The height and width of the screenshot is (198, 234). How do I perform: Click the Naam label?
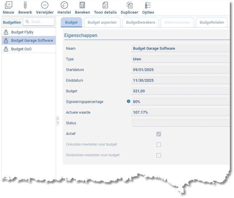point(71,49)
